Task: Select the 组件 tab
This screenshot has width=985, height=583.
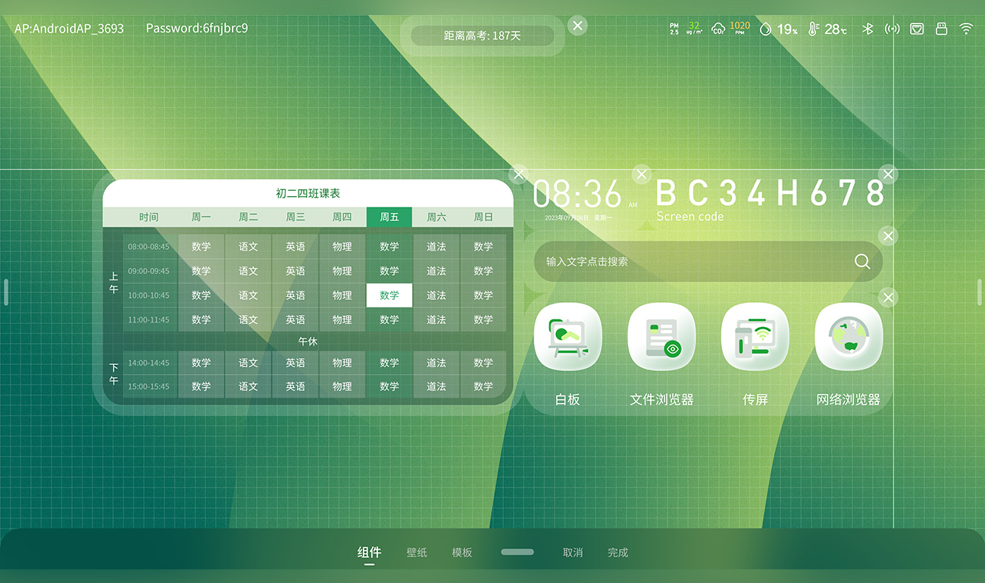Action: point(369,553)
